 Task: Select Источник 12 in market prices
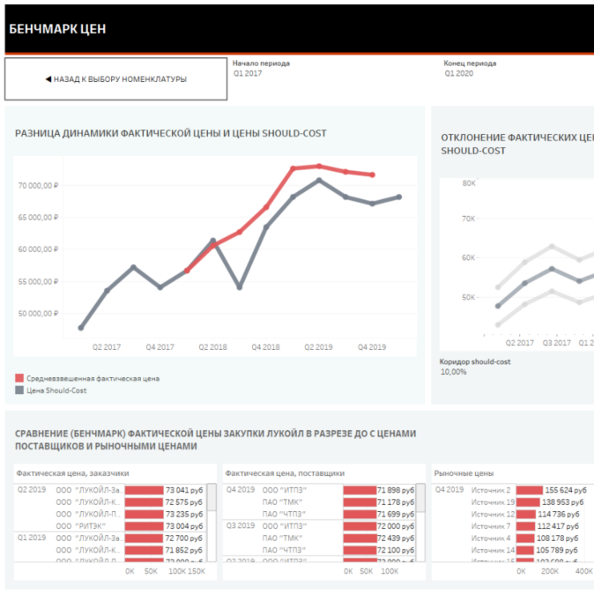(x=493, y=515)
